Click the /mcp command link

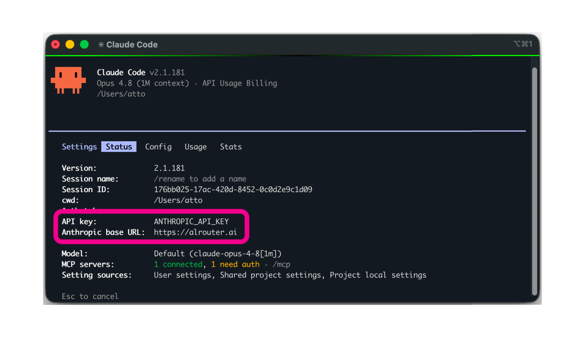(281, 264)
